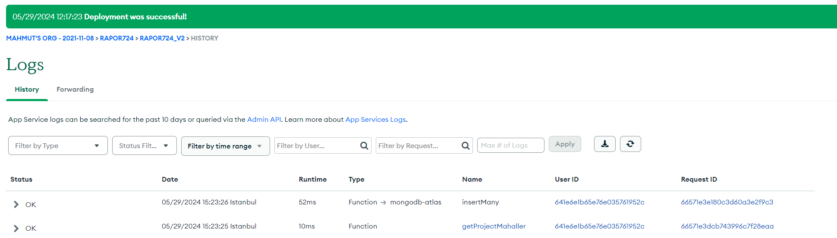
Task: Open the getProjectMahaller function link
Action: (494, 226)
